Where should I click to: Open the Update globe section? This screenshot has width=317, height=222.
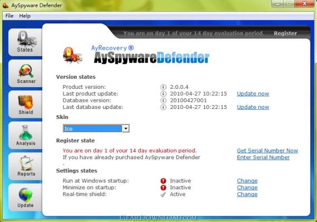(x=25, y=197)
